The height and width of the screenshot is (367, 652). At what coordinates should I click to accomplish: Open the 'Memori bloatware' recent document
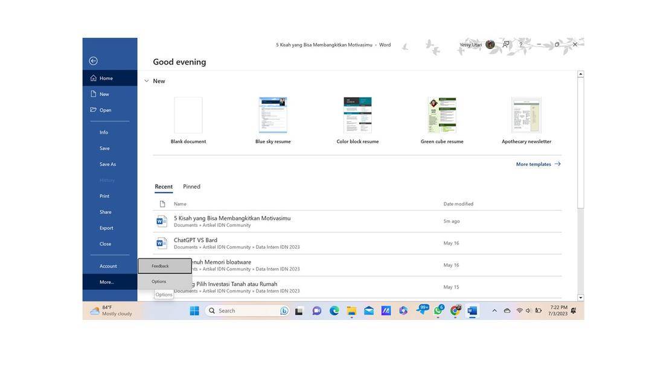(x=357, y=265)
